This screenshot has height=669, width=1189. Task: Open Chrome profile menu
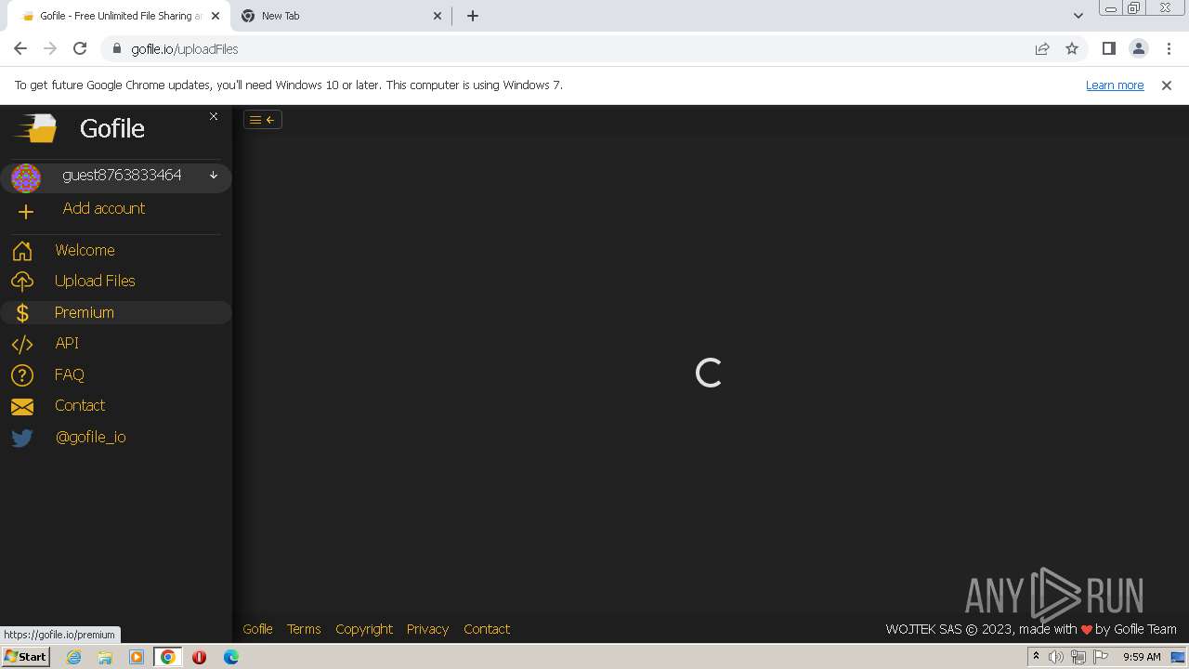pos(1139,49)
